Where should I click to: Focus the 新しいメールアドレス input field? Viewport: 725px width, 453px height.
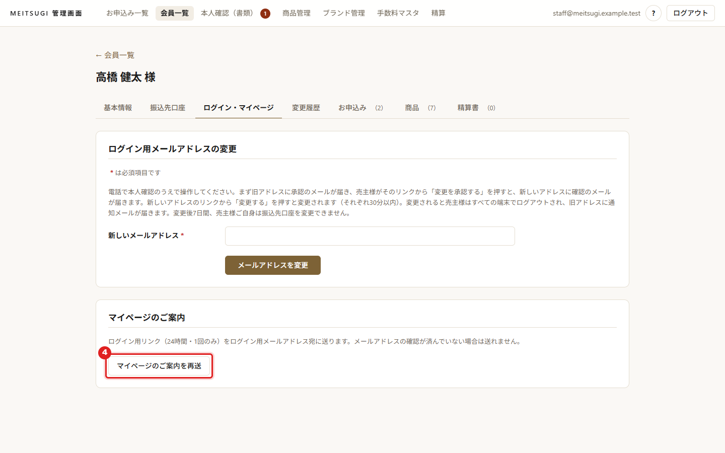click(x=370, y=236)
